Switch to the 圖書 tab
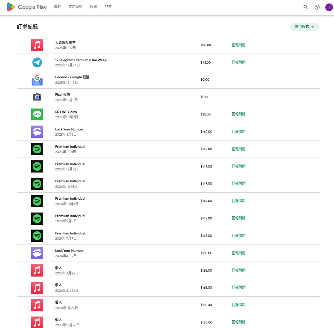Viewport: 334px width, 328px height. 93,7
